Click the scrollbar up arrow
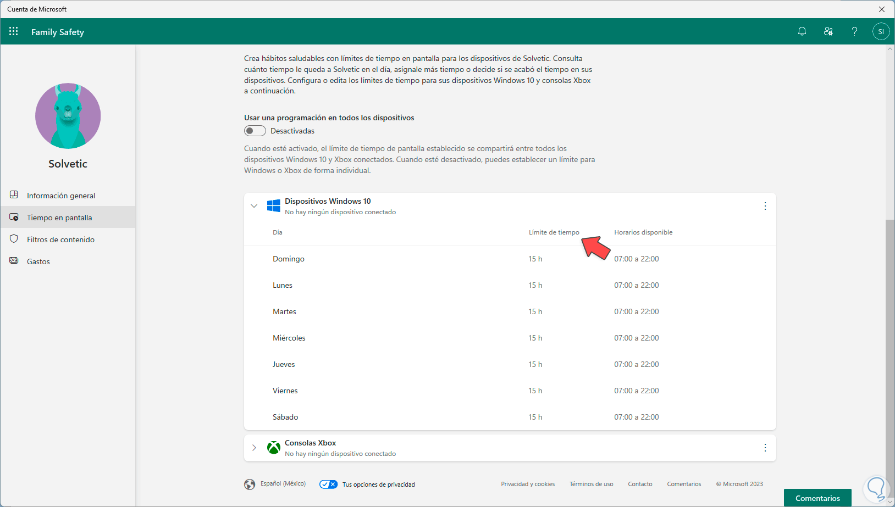 [890, 49]
